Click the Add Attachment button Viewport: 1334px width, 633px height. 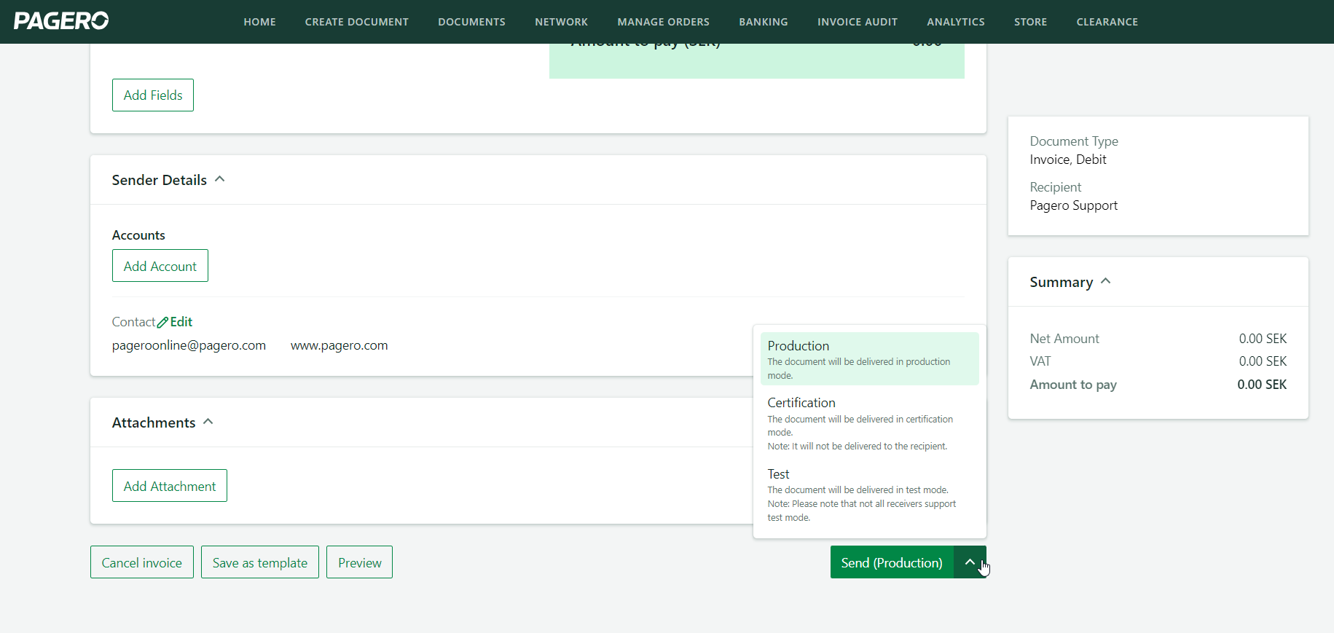(170, 486)
